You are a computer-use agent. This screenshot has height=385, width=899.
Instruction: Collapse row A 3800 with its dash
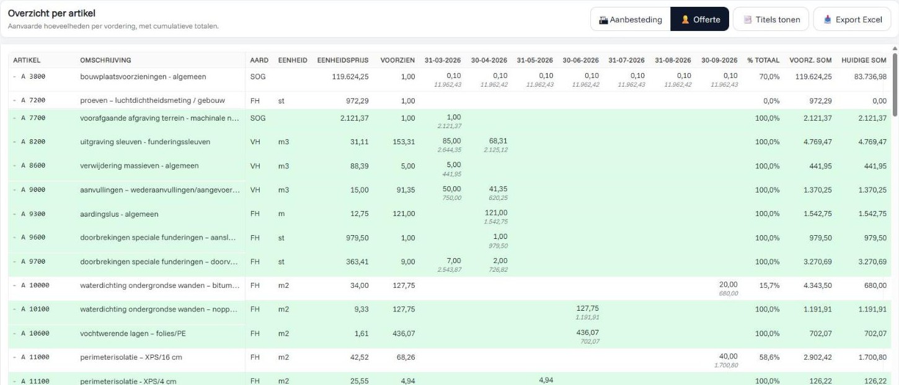click(15, 77)
